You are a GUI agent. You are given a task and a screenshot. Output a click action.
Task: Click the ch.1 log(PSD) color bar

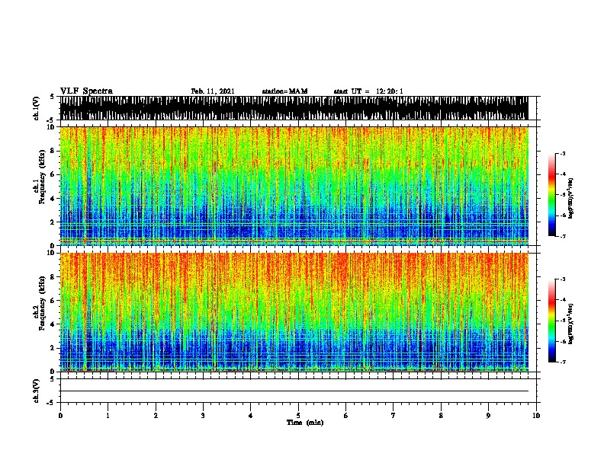pos(551,195)
